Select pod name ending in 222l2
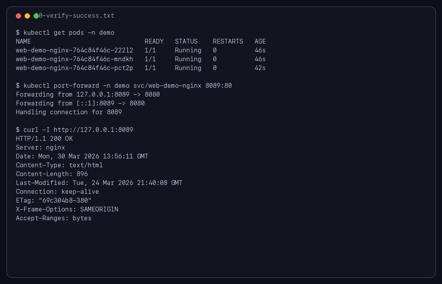 coord(75,50)
